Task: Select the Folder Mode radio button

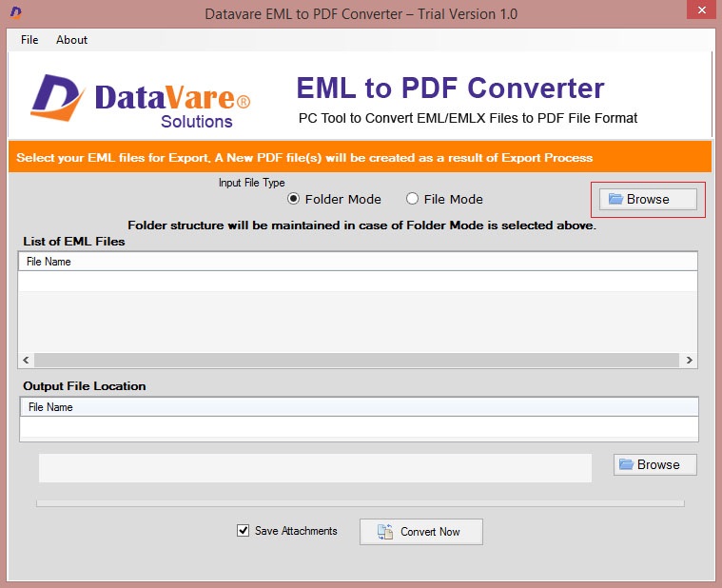Action: click(293, 199)
